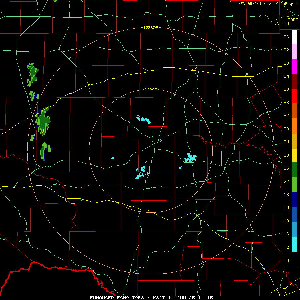Click the 10 legend value
This screenshot has height=300, width=300.
coord(286,221)
